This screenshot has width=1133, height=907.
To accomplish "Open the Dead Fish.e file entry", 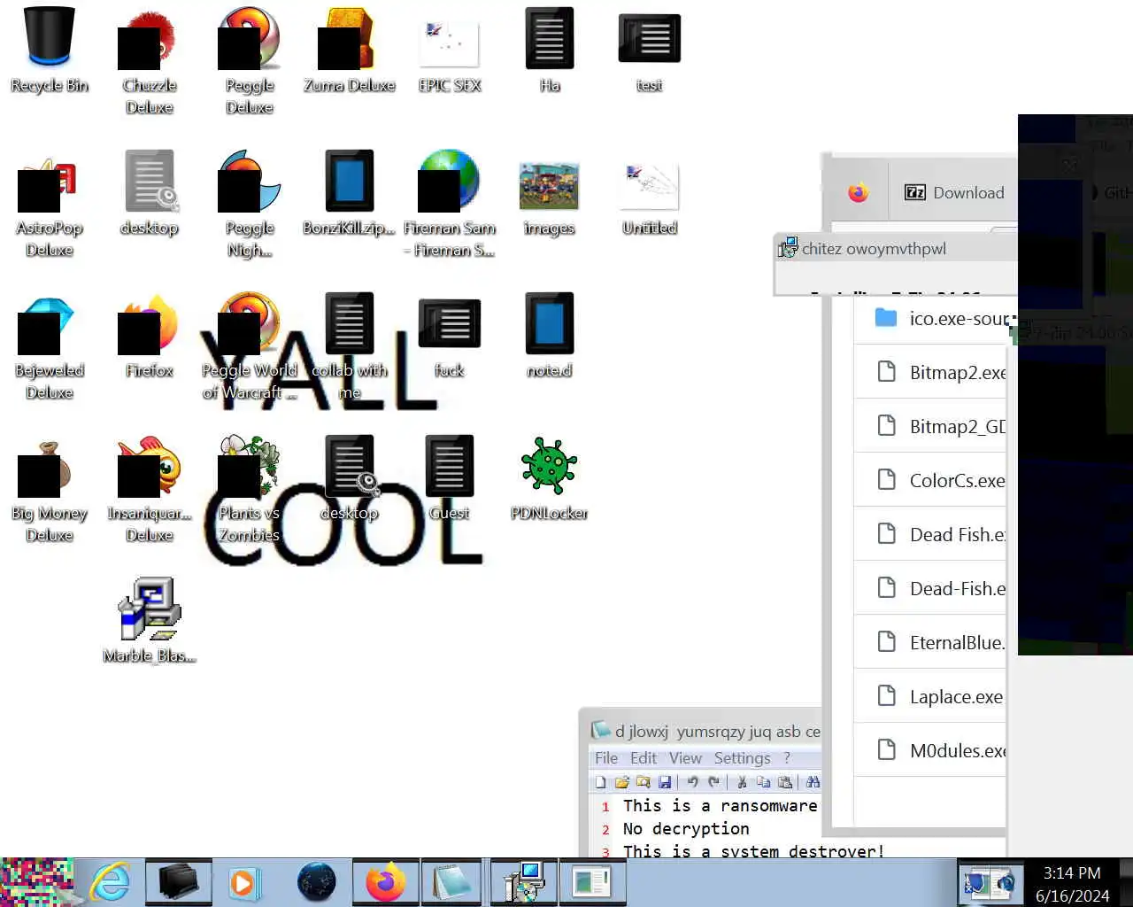I will coord(930,534).
